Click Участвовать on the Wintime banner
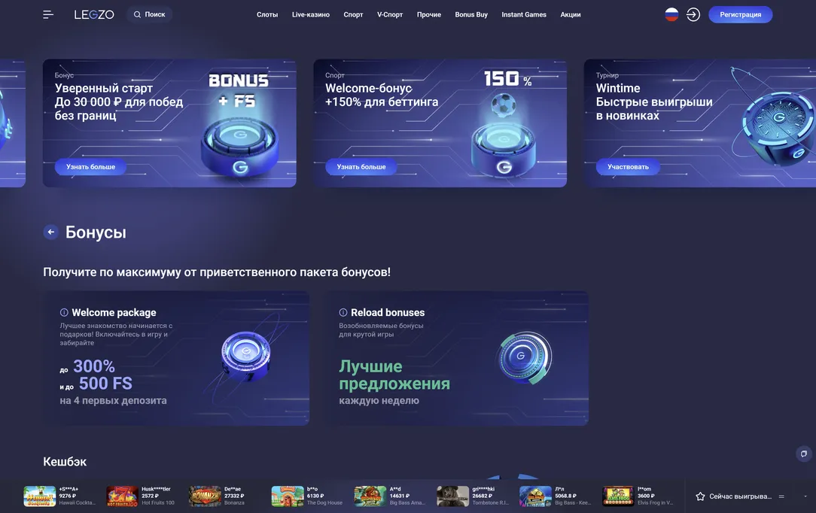 [628, 166]
